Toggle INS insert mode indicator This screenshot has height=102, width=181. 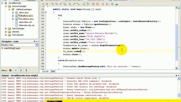[53, 71]
